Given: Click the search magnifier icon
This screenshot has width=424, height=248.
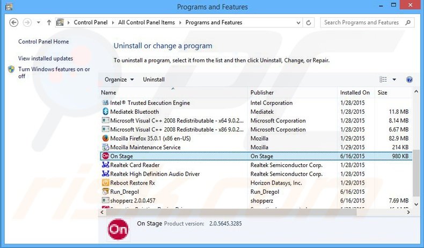Looking at the screenshot, I should [x=408, y=23].
